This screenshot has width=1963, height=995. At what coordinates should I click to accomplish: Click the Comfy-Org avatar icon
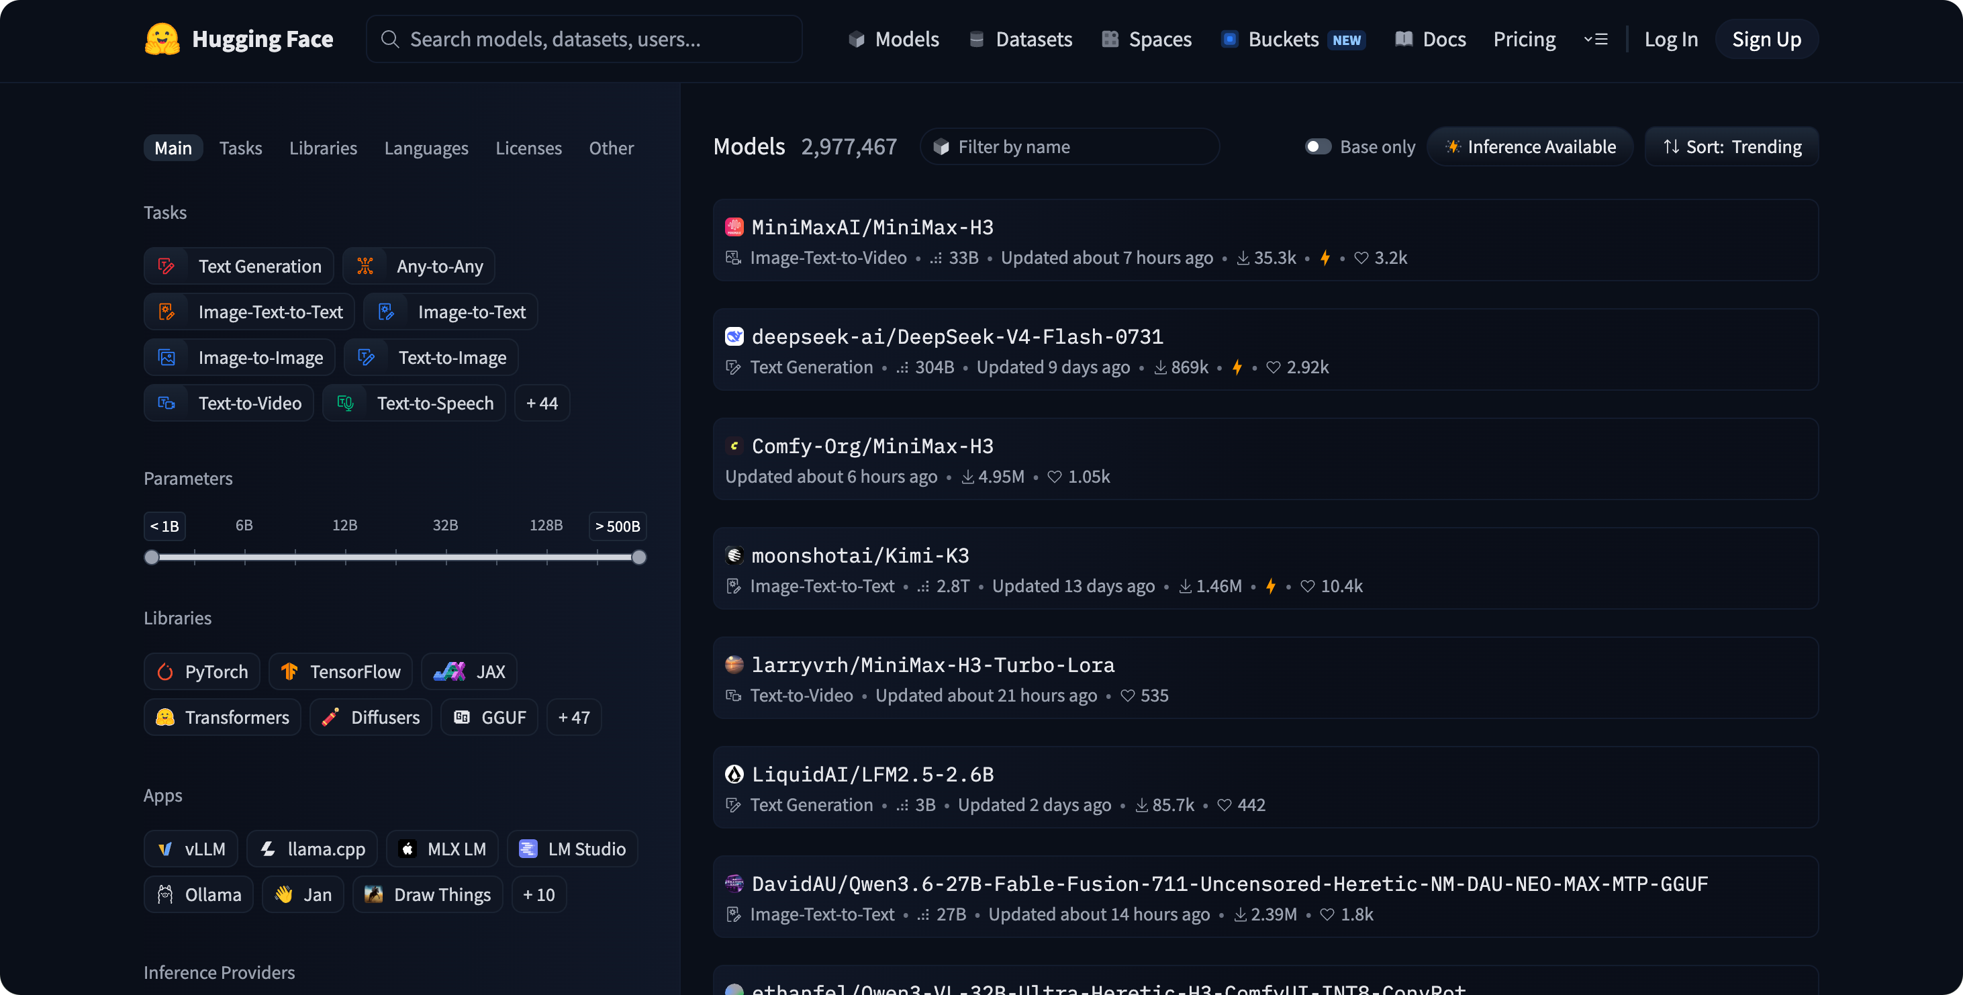734,446
